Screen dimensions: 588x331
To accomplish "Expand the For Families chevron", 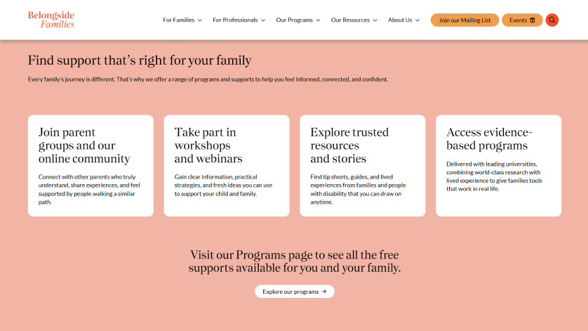I will tap(200, 20).
